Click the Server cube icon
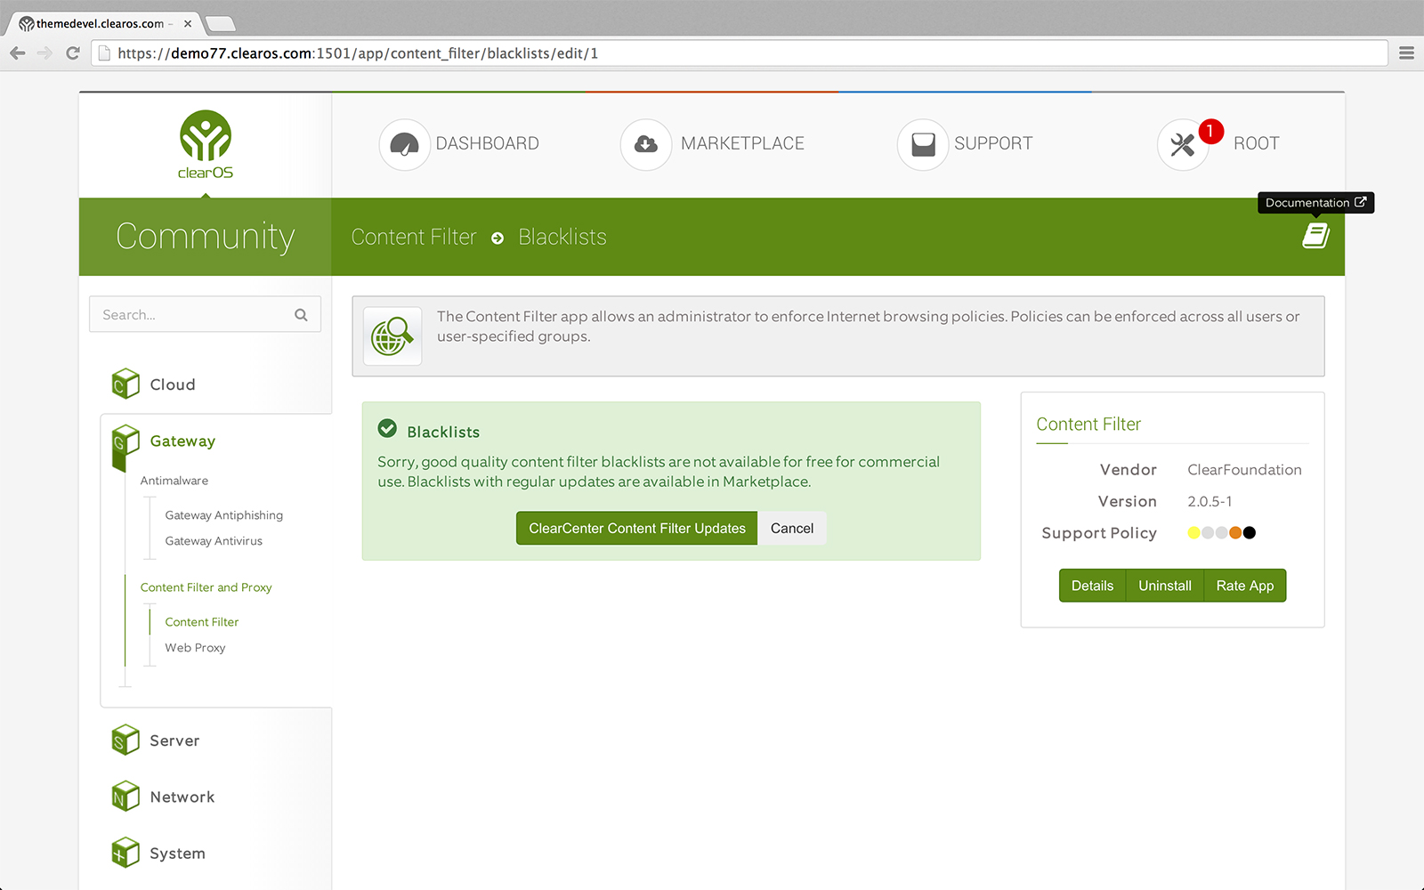The width and height of the screenshot is (1424, 890). 125,740
